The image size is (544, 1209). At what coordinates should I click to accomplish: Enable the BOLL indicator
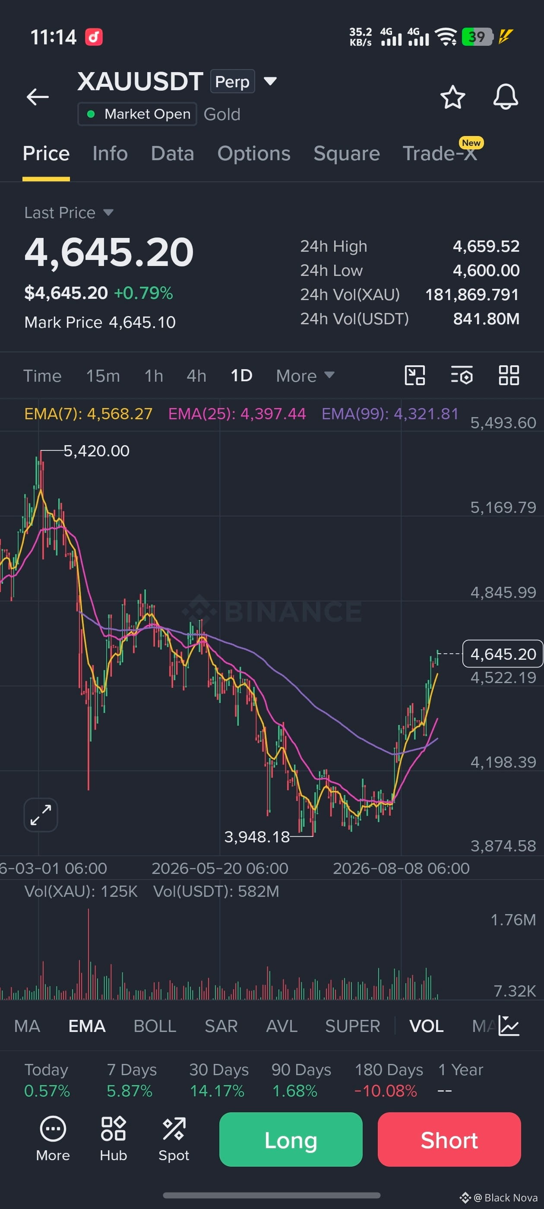tap(155, 1025)
